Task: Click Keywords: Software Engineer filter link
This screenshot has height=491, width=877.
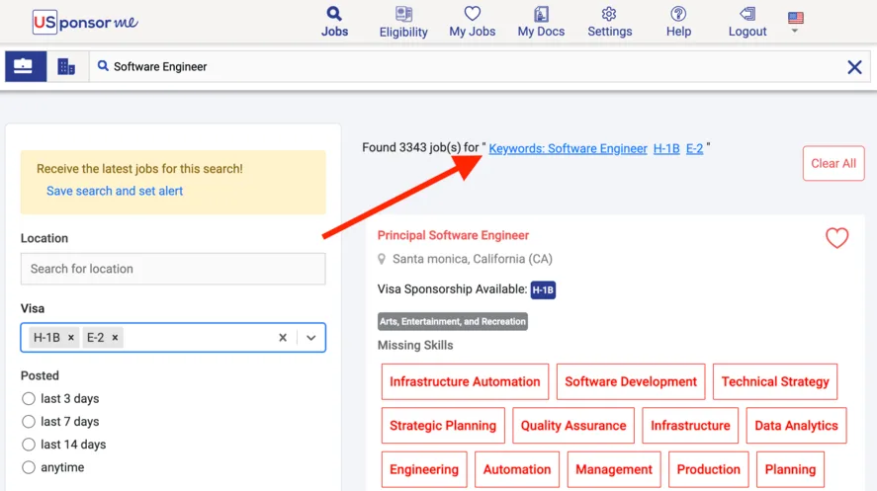Action: coord(568,148)
